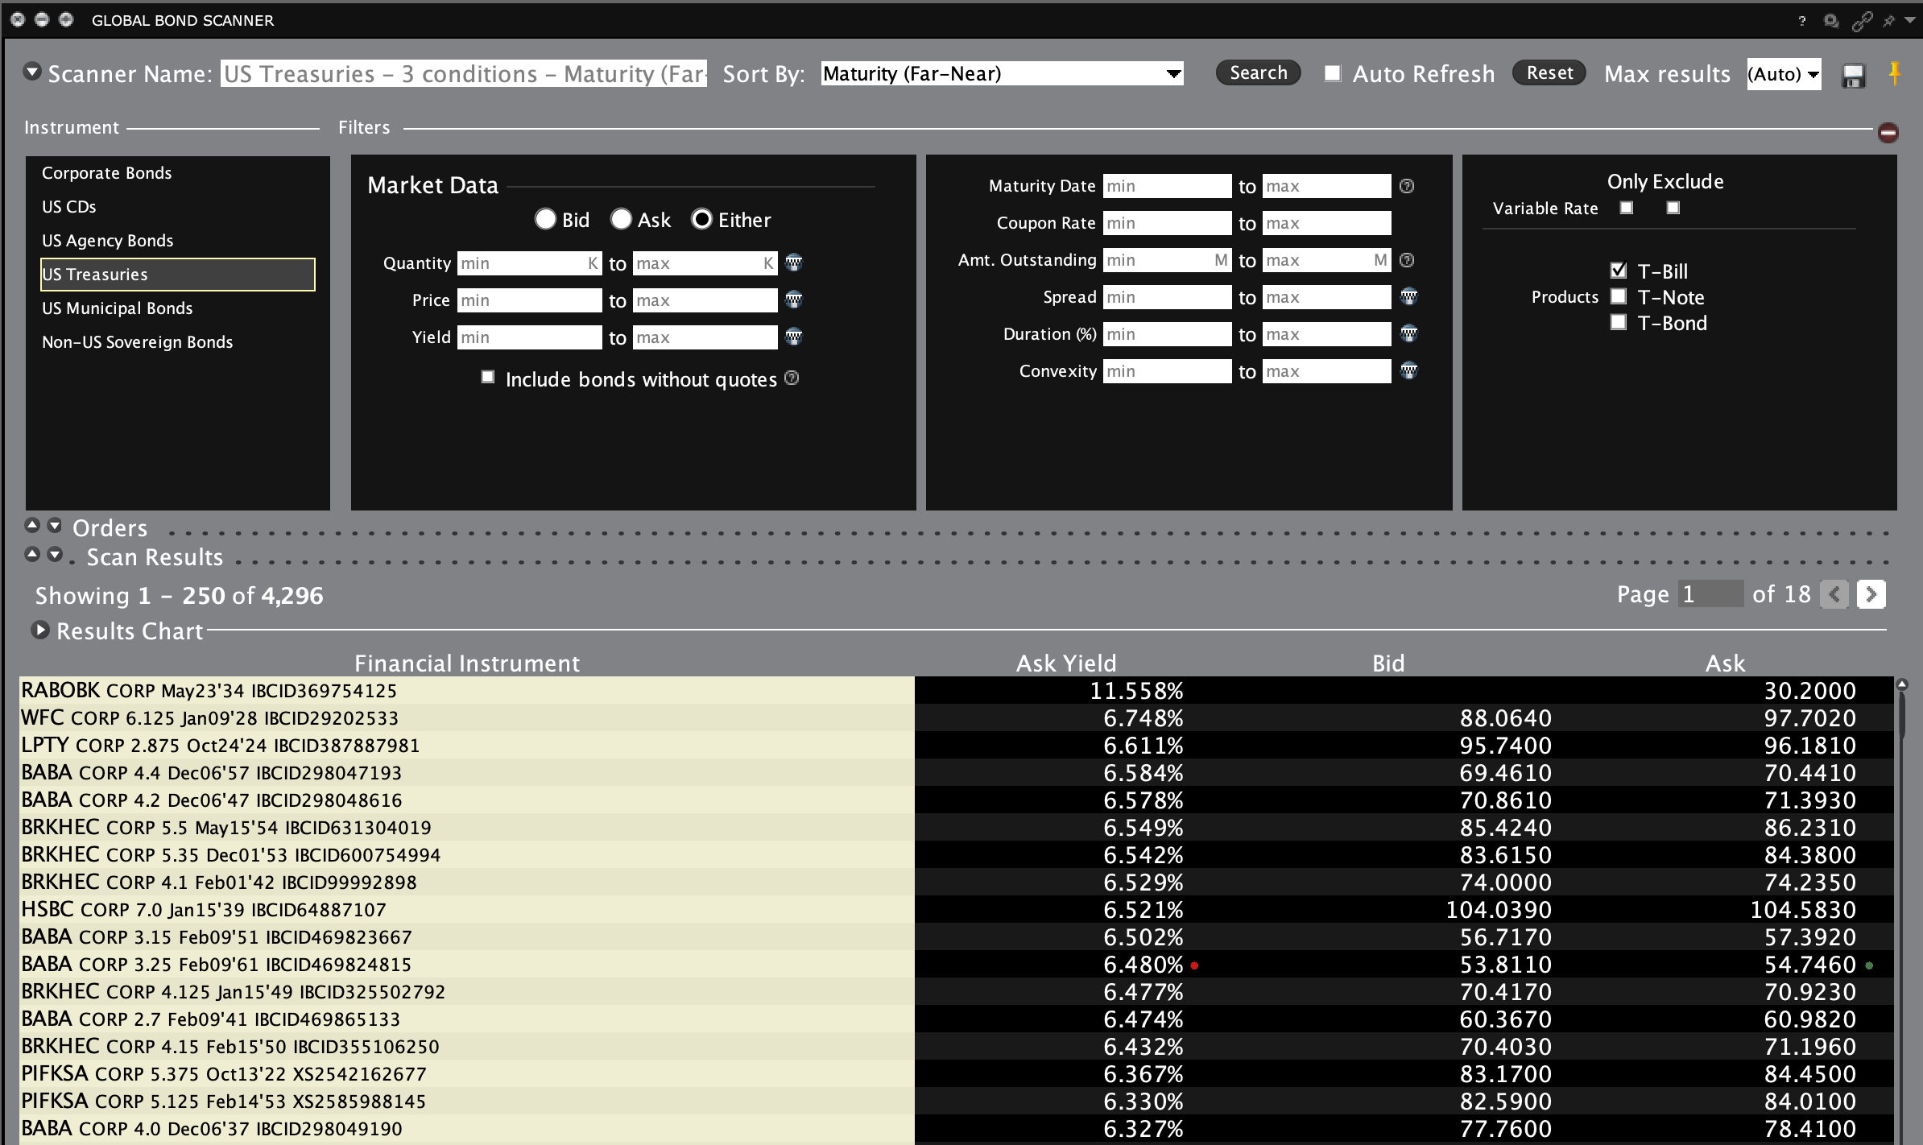Click the Search button
This screenshot has height=1145, width=1923.
click(1258, 72)
